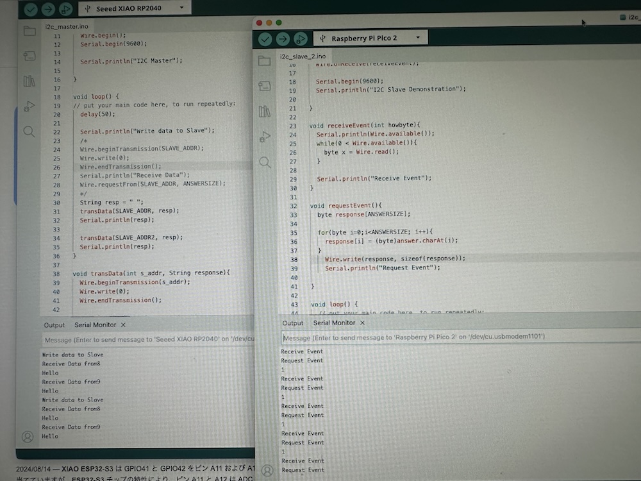Viewport: 641px width, 481px height.
Task: Open Search panel in i2c_master sidebar
Action: pyautogui.click(x=29, y=131)
